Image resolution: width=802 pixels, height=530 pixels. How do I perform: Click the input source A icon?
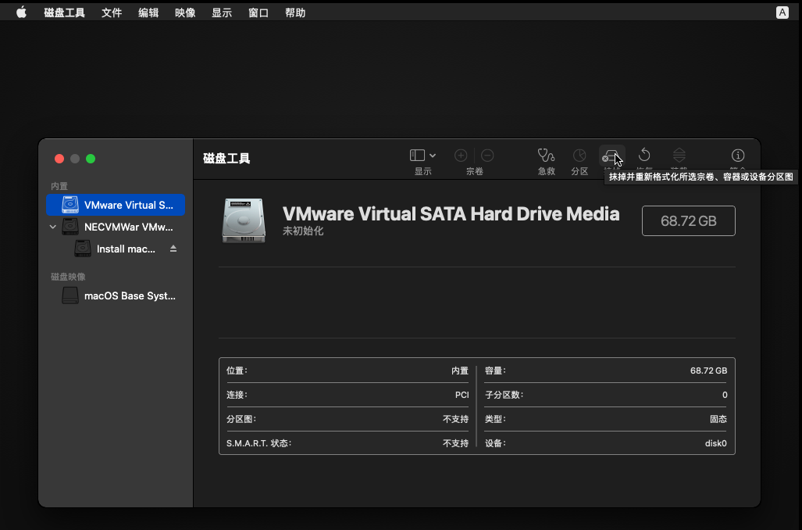coord(782,13)
